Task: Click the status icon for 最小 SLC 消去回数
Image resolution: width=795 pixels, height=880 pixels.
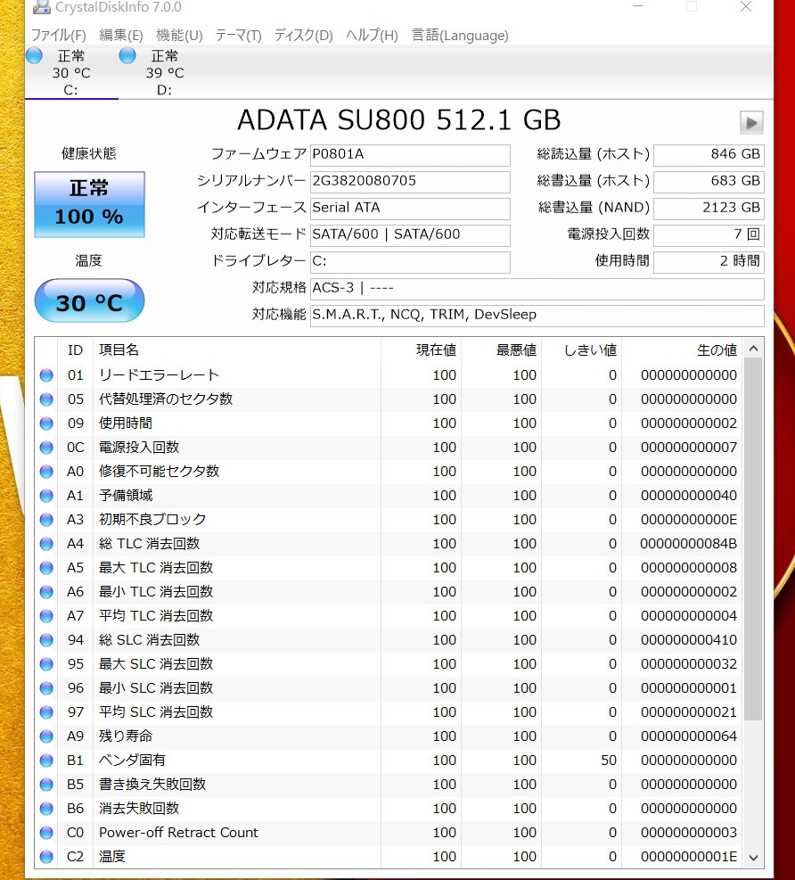Action: [46, 688]
